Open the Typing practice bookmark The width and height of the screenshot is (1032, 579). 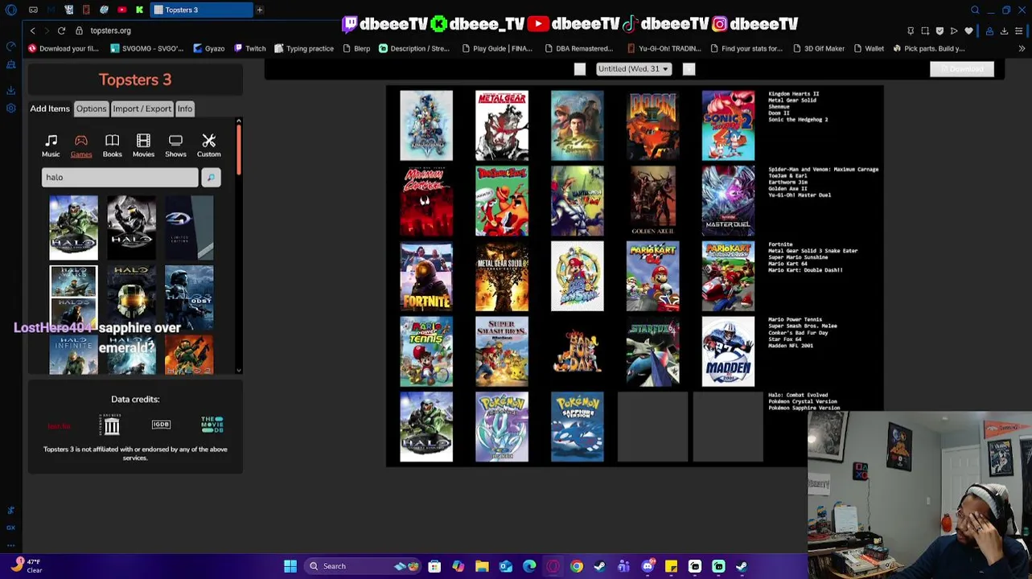[x=304, y=48]
